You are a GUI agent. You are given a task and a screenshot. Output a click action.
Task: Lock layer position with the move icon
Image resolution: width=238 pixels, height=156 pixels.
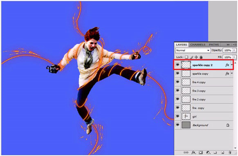point(196,57)
